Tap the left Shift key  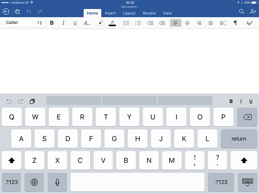[x=12, y=160]
